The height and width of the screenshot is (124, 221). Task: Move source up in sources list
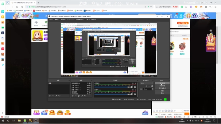82,96
